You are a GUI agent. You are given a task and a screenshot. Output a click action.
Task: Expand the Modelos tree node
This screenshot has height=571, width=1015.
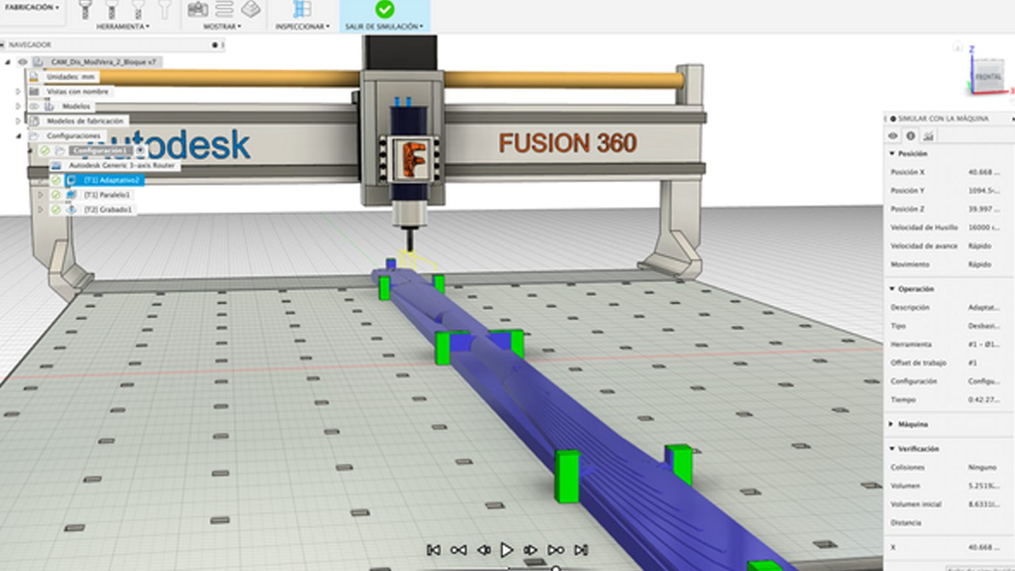click(x=19, y=106)
